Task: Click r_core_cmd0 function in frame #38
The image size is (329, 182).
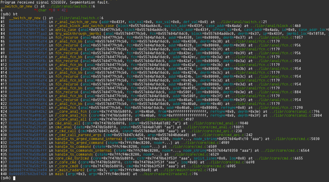Action: tap(67, 166)
